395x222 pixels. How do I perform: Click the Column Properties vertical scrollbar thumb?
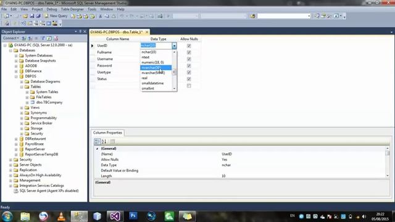388,154
